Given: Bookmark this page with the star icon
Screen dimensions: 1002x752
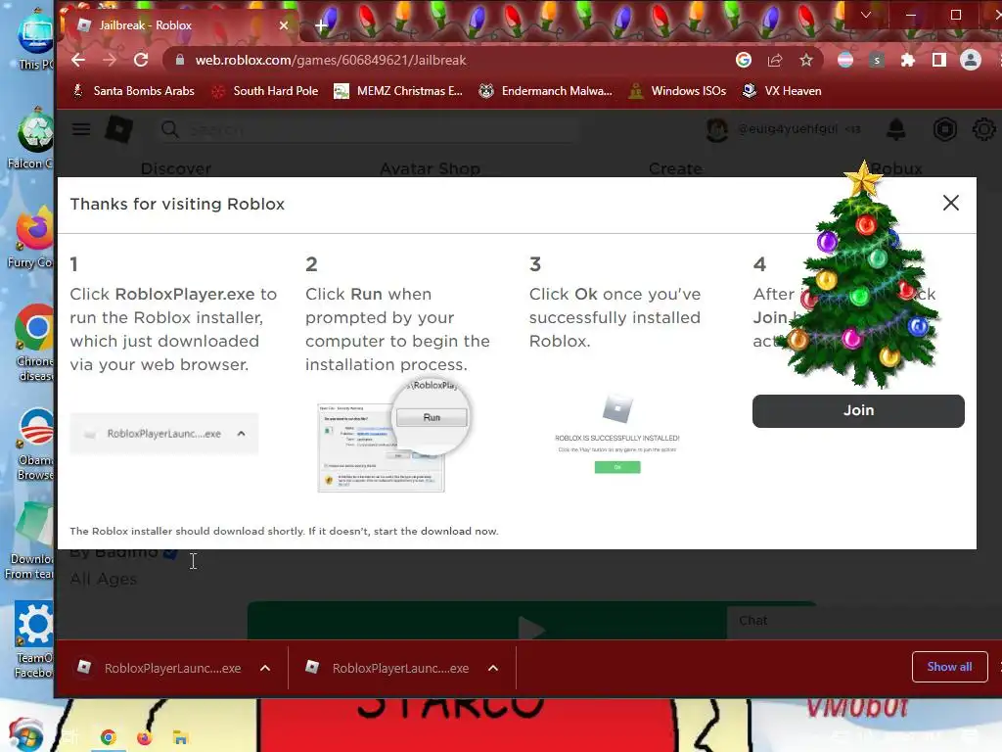Looking at the screenshot, I should [806, 60].
